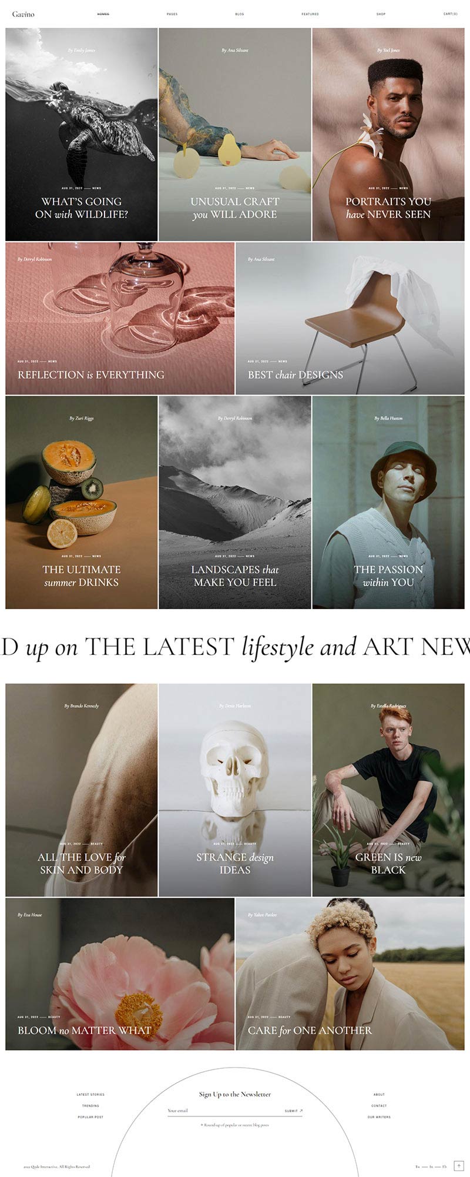
Task: Open the Gavino logo home link
Action: [23, 14]
